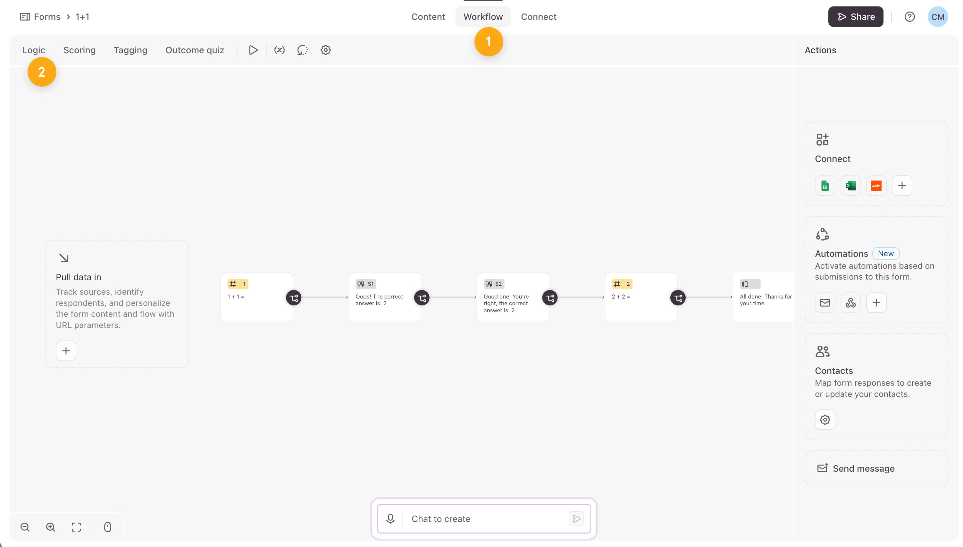Open the variables (x) icon

point(279,50)
